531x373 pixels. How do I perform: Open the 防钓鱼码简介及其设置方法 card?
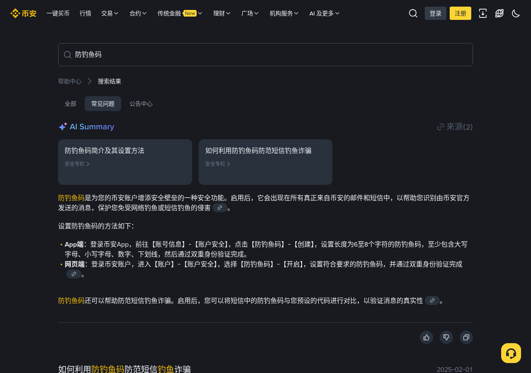(125, 162)
